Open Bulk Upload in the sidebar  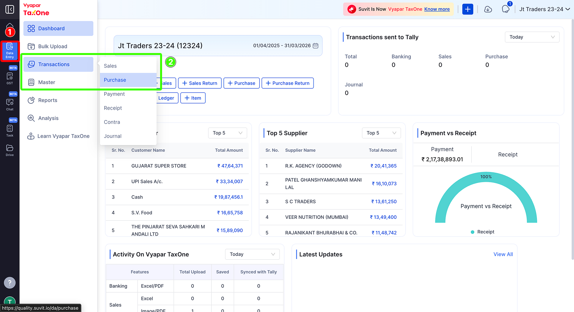[x=58, y=46]
